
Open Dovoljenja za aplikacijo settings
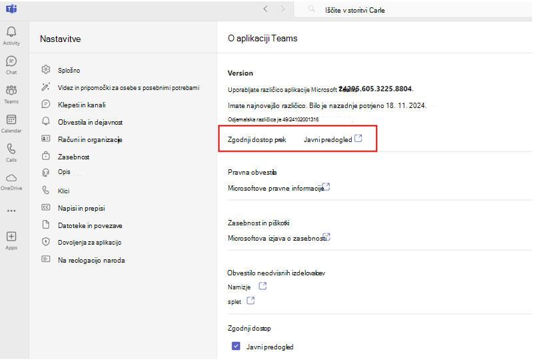pos(90,243)
